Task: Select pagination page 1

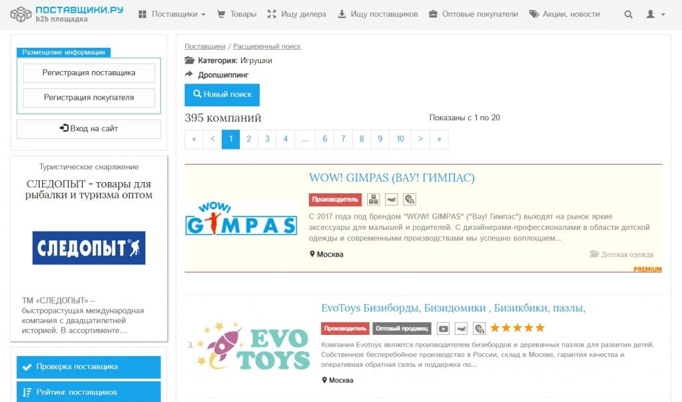Action: tap(231, 140)
